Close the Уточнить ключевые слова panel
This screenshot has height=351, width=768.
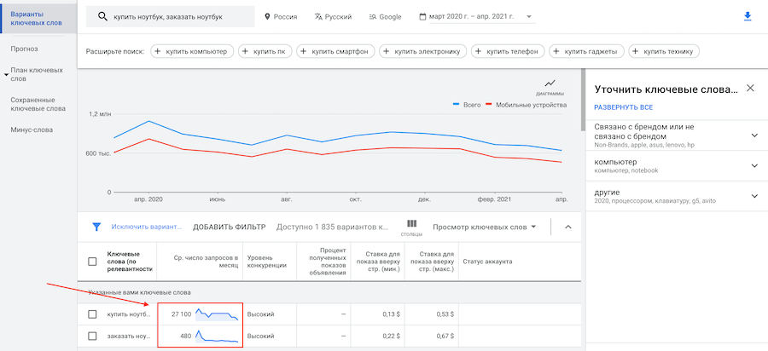click(750, 88)
